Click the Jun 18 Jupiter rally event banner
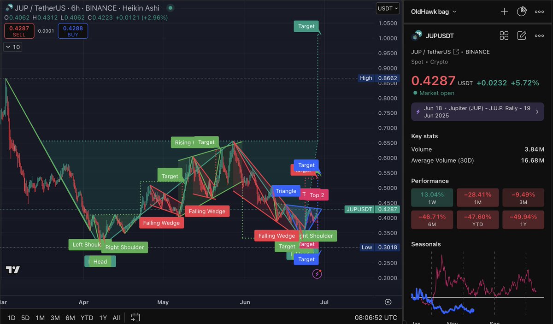The height and width of the screenshot is (324, 553). [x=477, y=112]
